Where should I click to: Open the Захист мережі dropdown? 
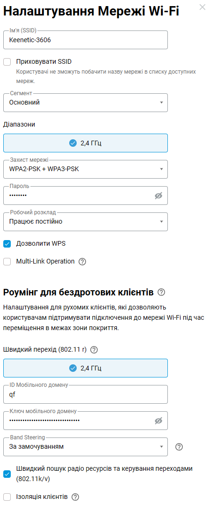86,169
